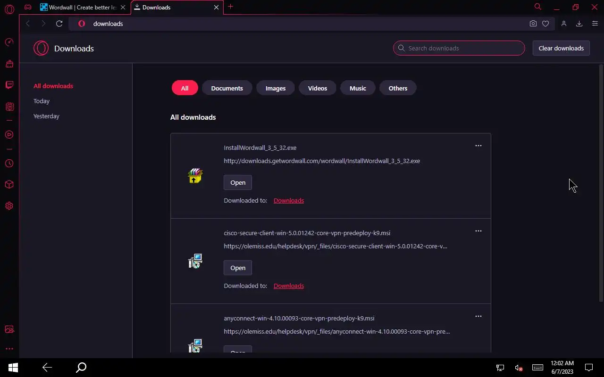Open more options for cisco-secure-client download
This screenshot has width=604, height=377.
pyautogui.click(x=478, y=231)
